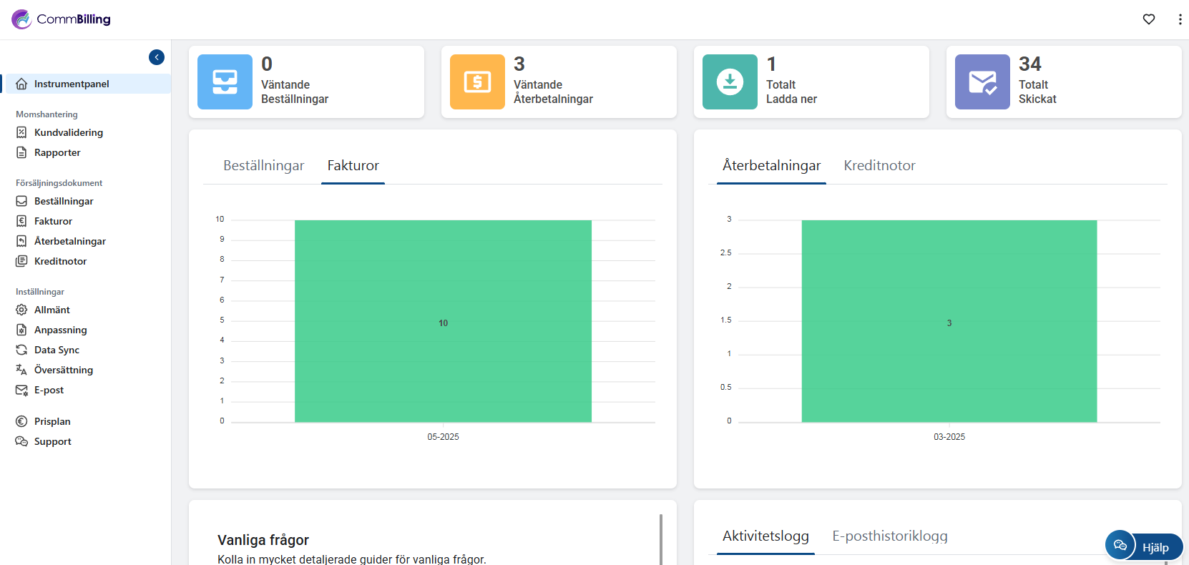Go to Rapporter in the sidebar
The width and height of the screenshot is (1189, 565).
57,152
